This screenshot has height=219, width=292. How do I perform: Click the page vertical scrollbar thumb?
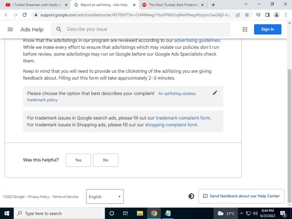coord(290,136)
